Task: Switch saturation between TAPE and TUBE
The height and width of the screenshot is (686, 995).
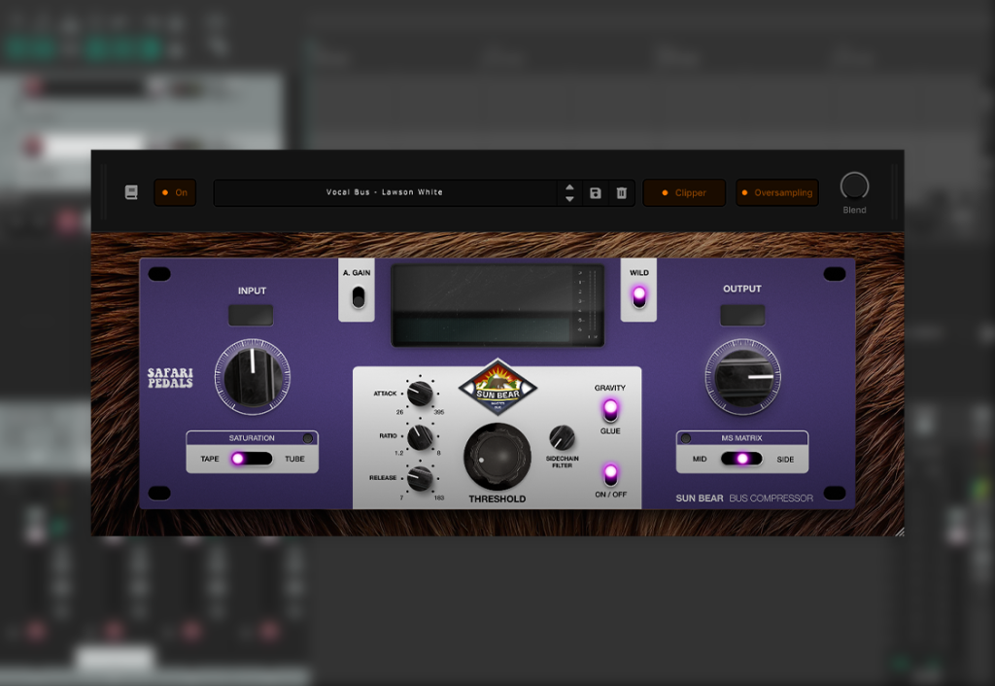Action: (252, 459)
